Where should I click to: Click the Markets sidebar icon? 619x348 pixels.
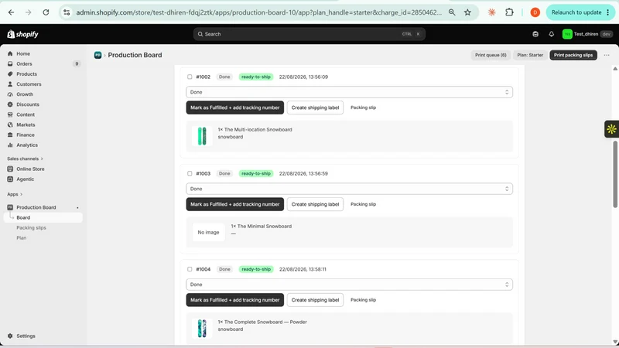(10, 125)
